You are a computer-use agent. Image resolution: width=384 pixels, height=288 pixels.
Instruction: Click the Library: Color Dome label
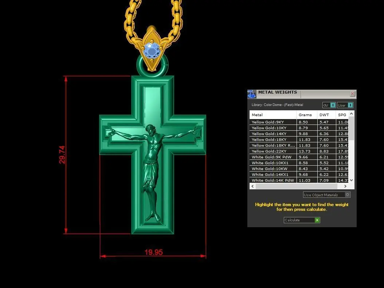pos(277,105)
